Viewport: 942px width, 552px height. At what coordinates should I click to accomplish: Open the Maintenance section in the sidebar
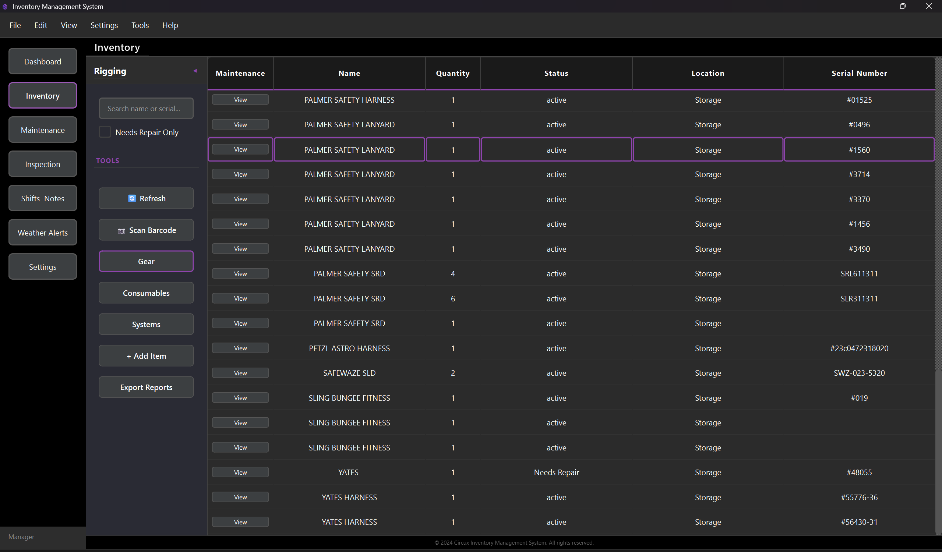(x=43, y=130)
